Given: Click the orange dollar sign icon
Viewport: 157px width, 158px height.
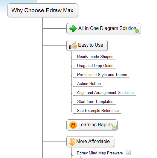Looking at the screenshot, I should click(x=72, y=142).
